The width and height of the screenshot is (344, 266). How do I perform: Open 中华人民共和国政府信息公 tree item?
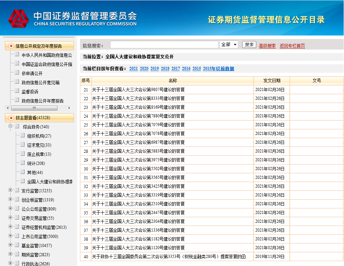point(47,55)
